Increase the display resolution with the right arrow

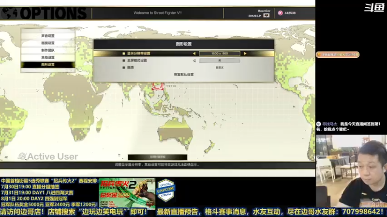point(245,54)
